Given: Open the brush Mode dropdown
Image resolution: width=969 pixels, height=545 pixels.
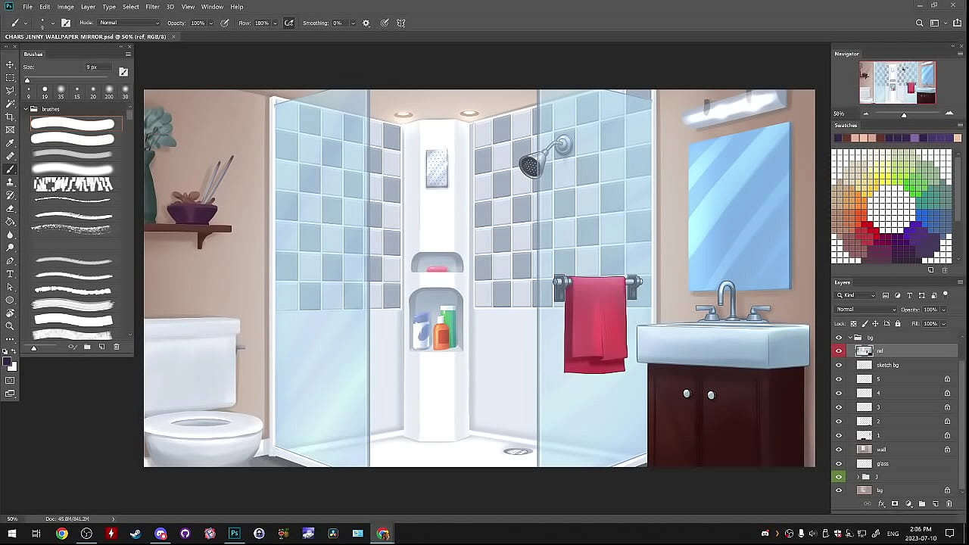Looking at the screenshot, I should [x=129, y=23].
